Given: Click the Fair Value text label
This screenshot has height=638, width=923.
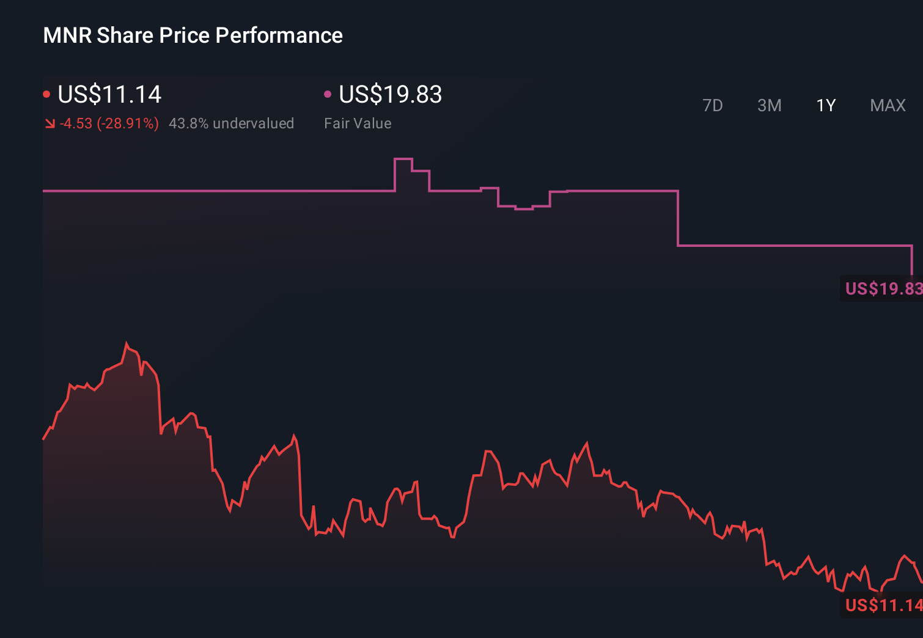Looking at the screenshot, I should tap(358, 123).
